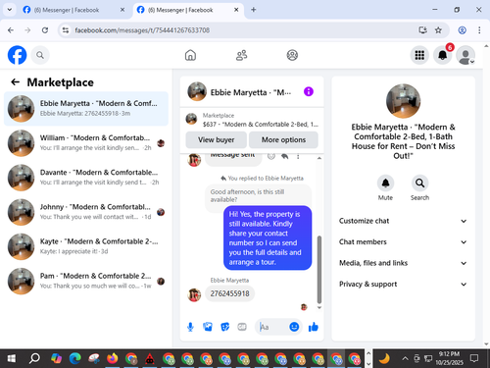Open William conversation in Marketplace list
Screen dimensions: 490x368
86,143
